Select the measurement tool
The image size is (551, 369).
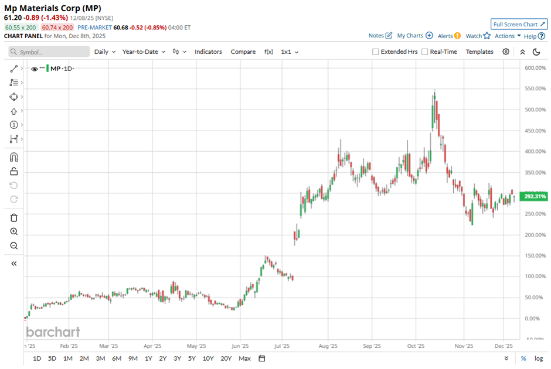tap(13, 139)
